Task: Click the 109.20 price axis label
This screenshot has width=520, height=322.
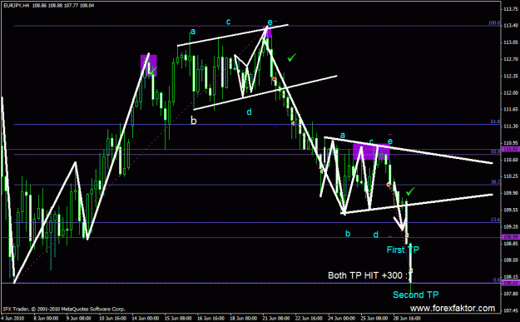Action: (x=511, y=226)
